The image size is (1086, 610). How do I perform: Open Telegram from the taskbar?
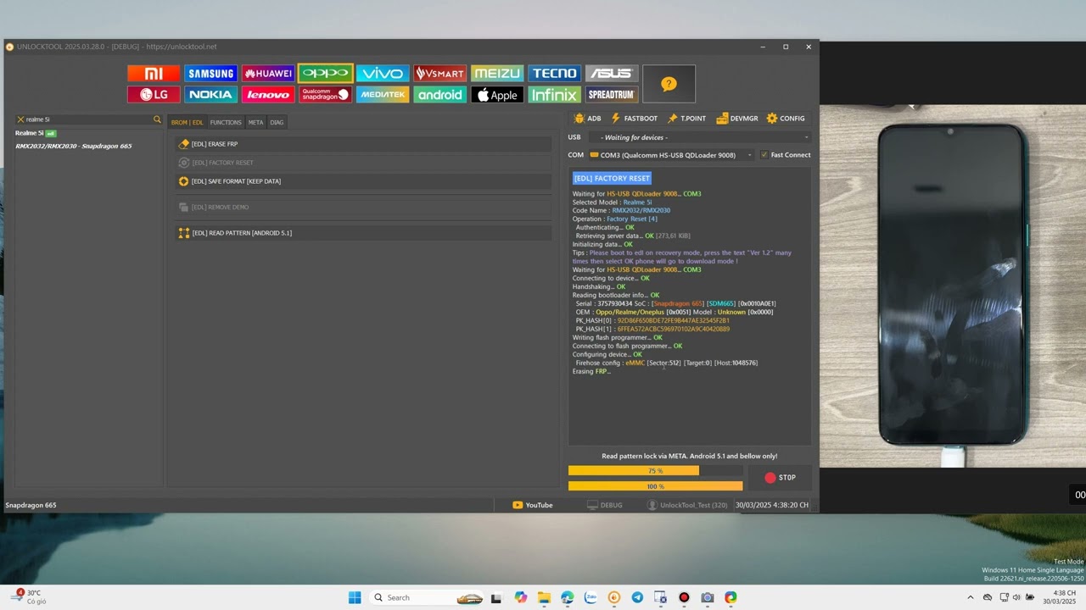point(637,597)
